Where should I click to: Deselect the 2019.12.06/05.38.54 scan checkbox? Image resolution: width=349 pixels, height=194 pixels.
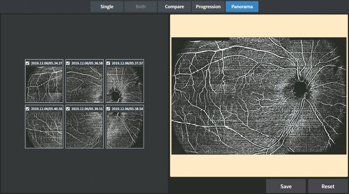click(108, 109)
